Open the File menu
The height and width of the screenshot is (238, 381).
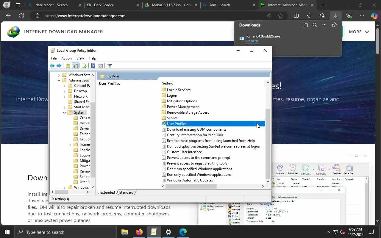tap(54, 58)
